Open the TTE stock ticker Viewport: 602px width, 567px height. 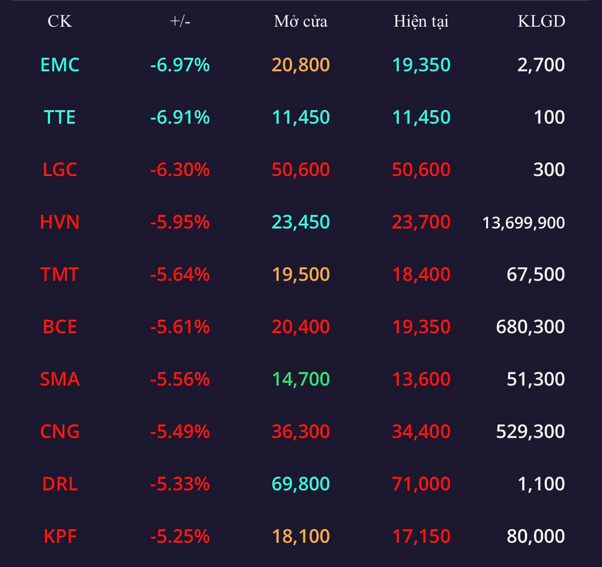[60, 117]
